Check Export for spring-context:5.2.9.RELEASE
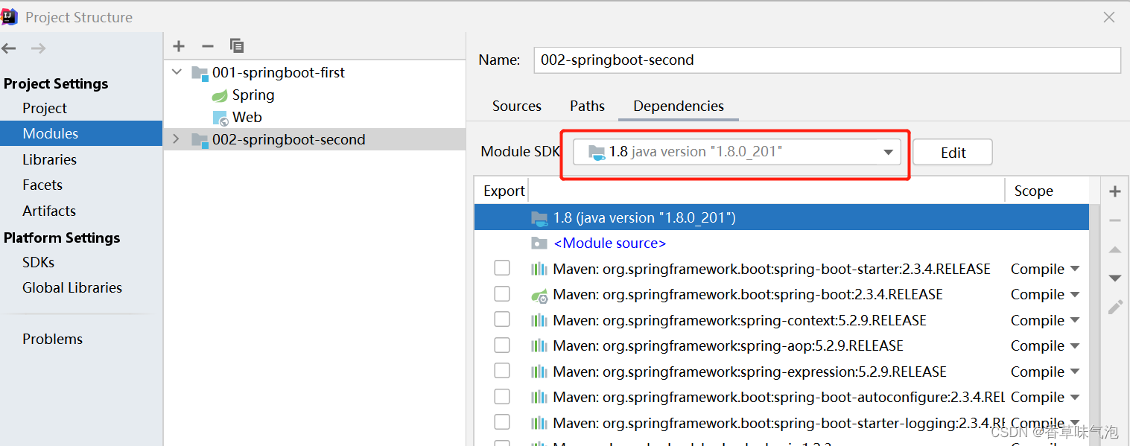The width and height of the screenshot is (1130, 446). pyautogui.click(x=502, y=319)
